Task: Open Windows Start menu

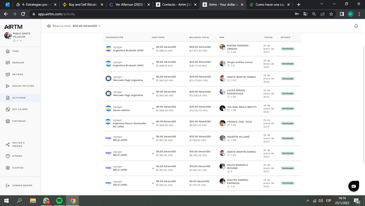Action: click(x=6, y=201)
